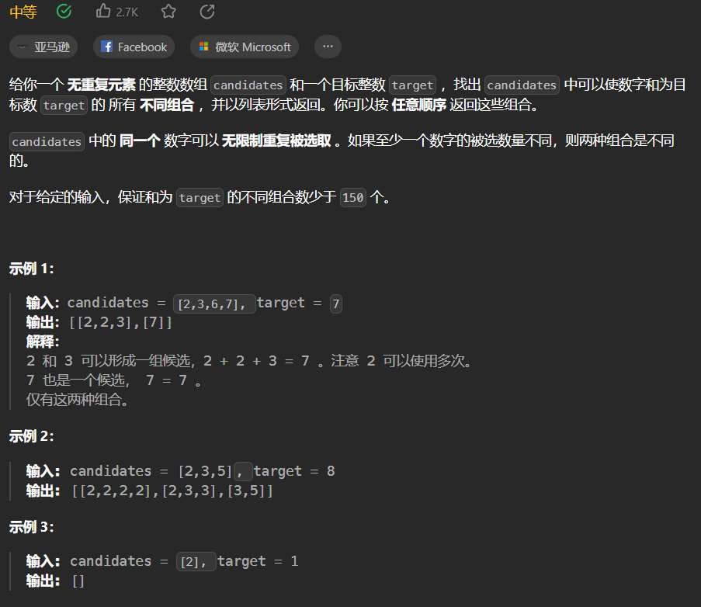Click the green solved checkmark icon
Screen dimensions: 701x607
[x=64, y=11]
